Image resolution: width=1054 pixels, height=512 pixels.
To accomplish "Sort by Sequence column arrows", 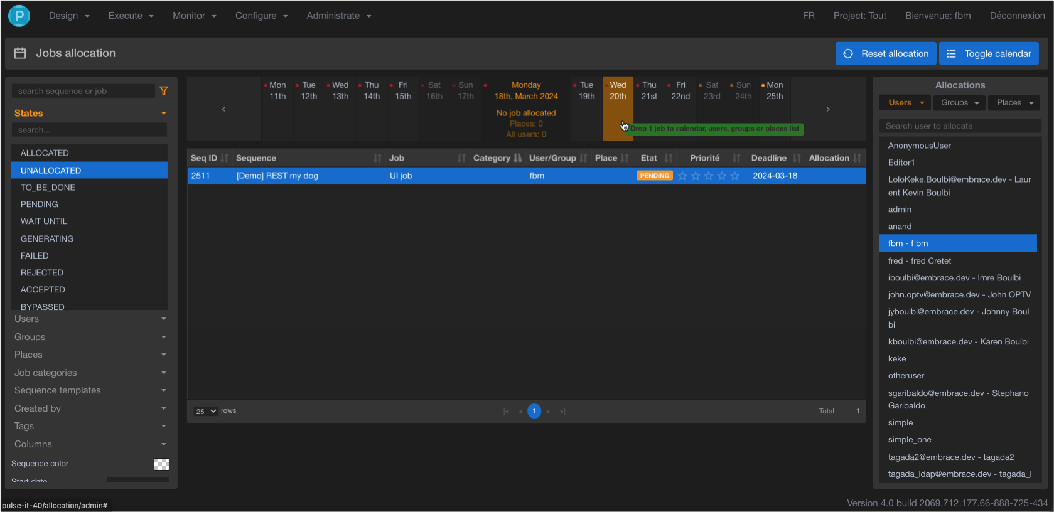I will [377, 158].
